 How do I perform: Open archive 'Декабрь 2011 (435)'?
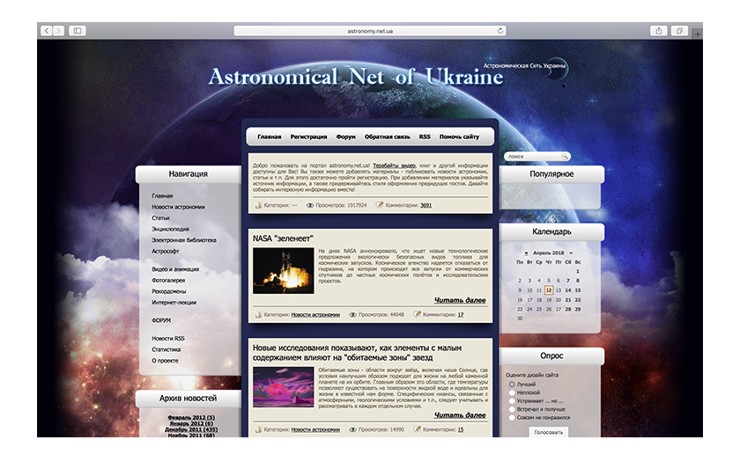tap(191, 429)
